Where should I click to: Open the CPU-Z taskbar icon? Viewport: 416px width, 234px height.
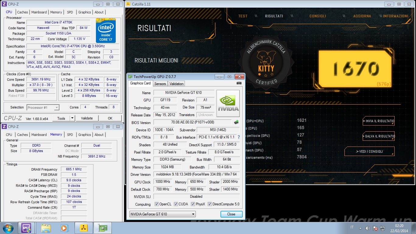(x=26, y=228)
